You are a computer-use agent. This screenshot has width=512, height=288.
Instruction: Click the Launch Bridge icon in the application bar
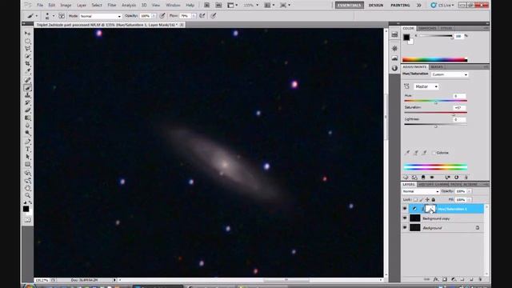point(206,6)
